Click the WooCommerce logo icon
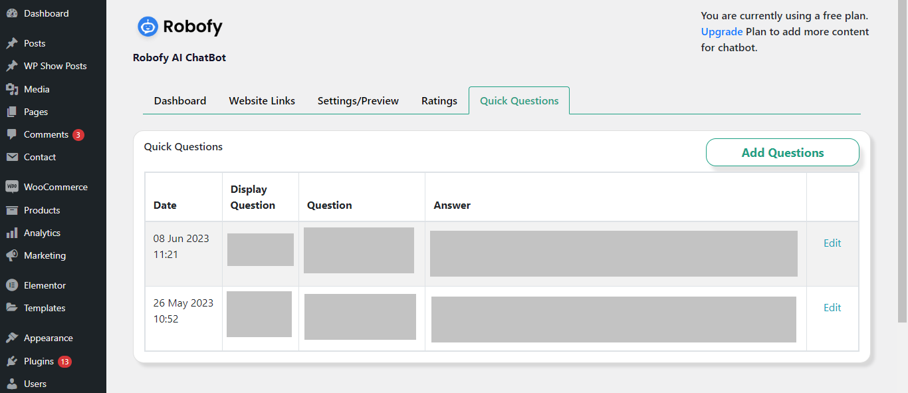This screenshot has width=908, height=393. [11, 187]
